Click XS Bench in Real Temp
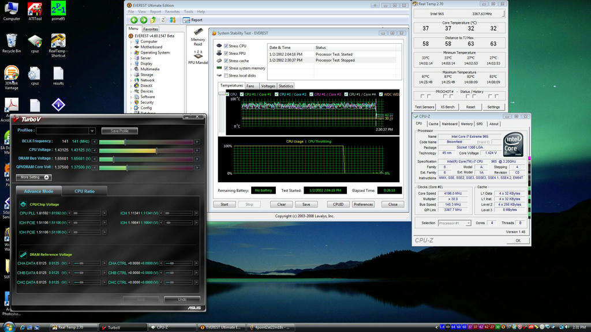The width and height of the screenshot is (591, 332). pyautogui.click(x=447, y=107)
